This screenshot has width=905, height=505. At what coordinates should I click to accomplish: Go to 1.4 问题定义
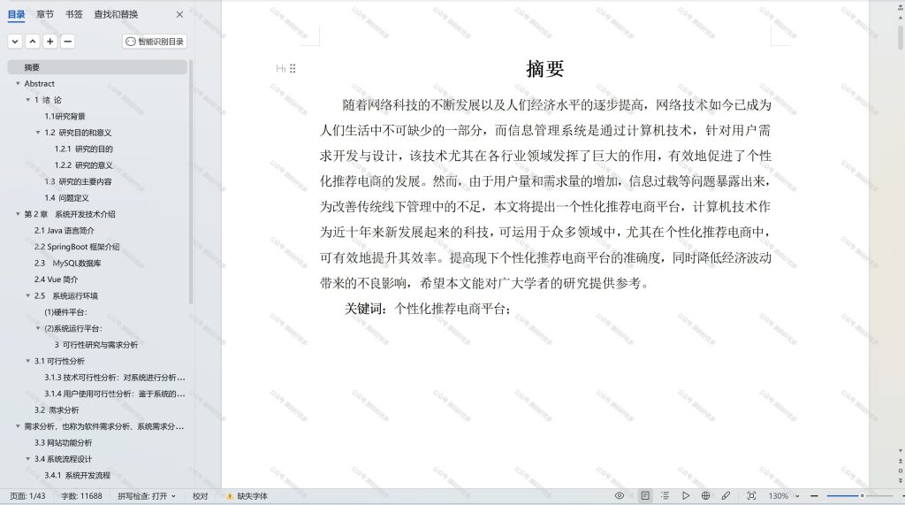(x=66, y=197)
